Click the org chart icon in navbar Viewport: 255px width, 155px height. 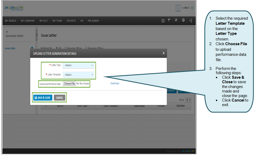[x=191, y=21]
